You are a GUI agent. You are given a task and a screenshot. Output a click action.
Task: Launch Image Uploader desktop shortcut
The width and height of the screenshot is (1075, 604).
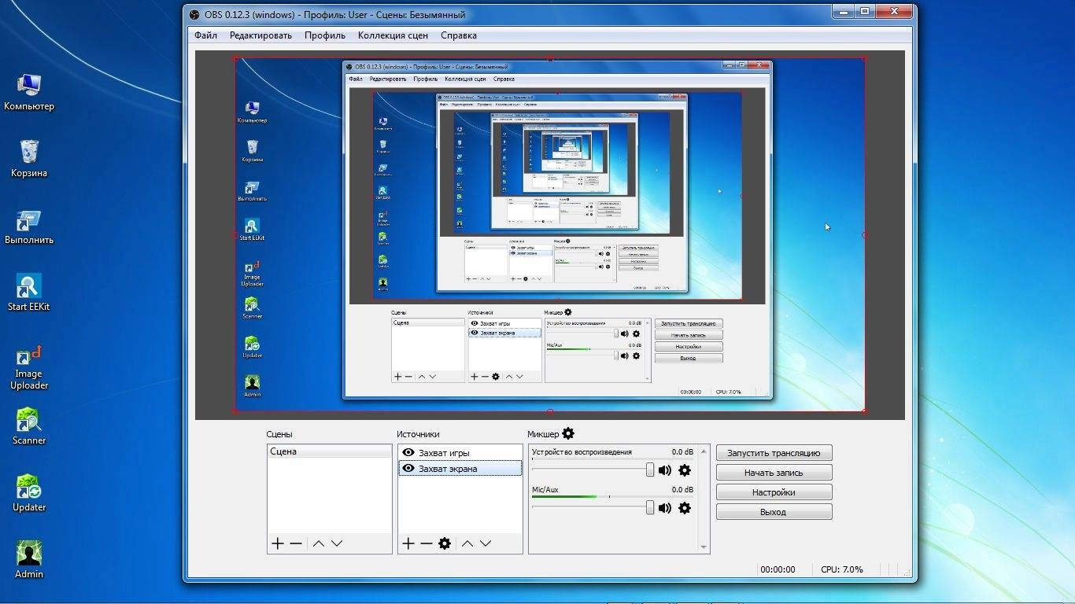click(x=29, y=367)
